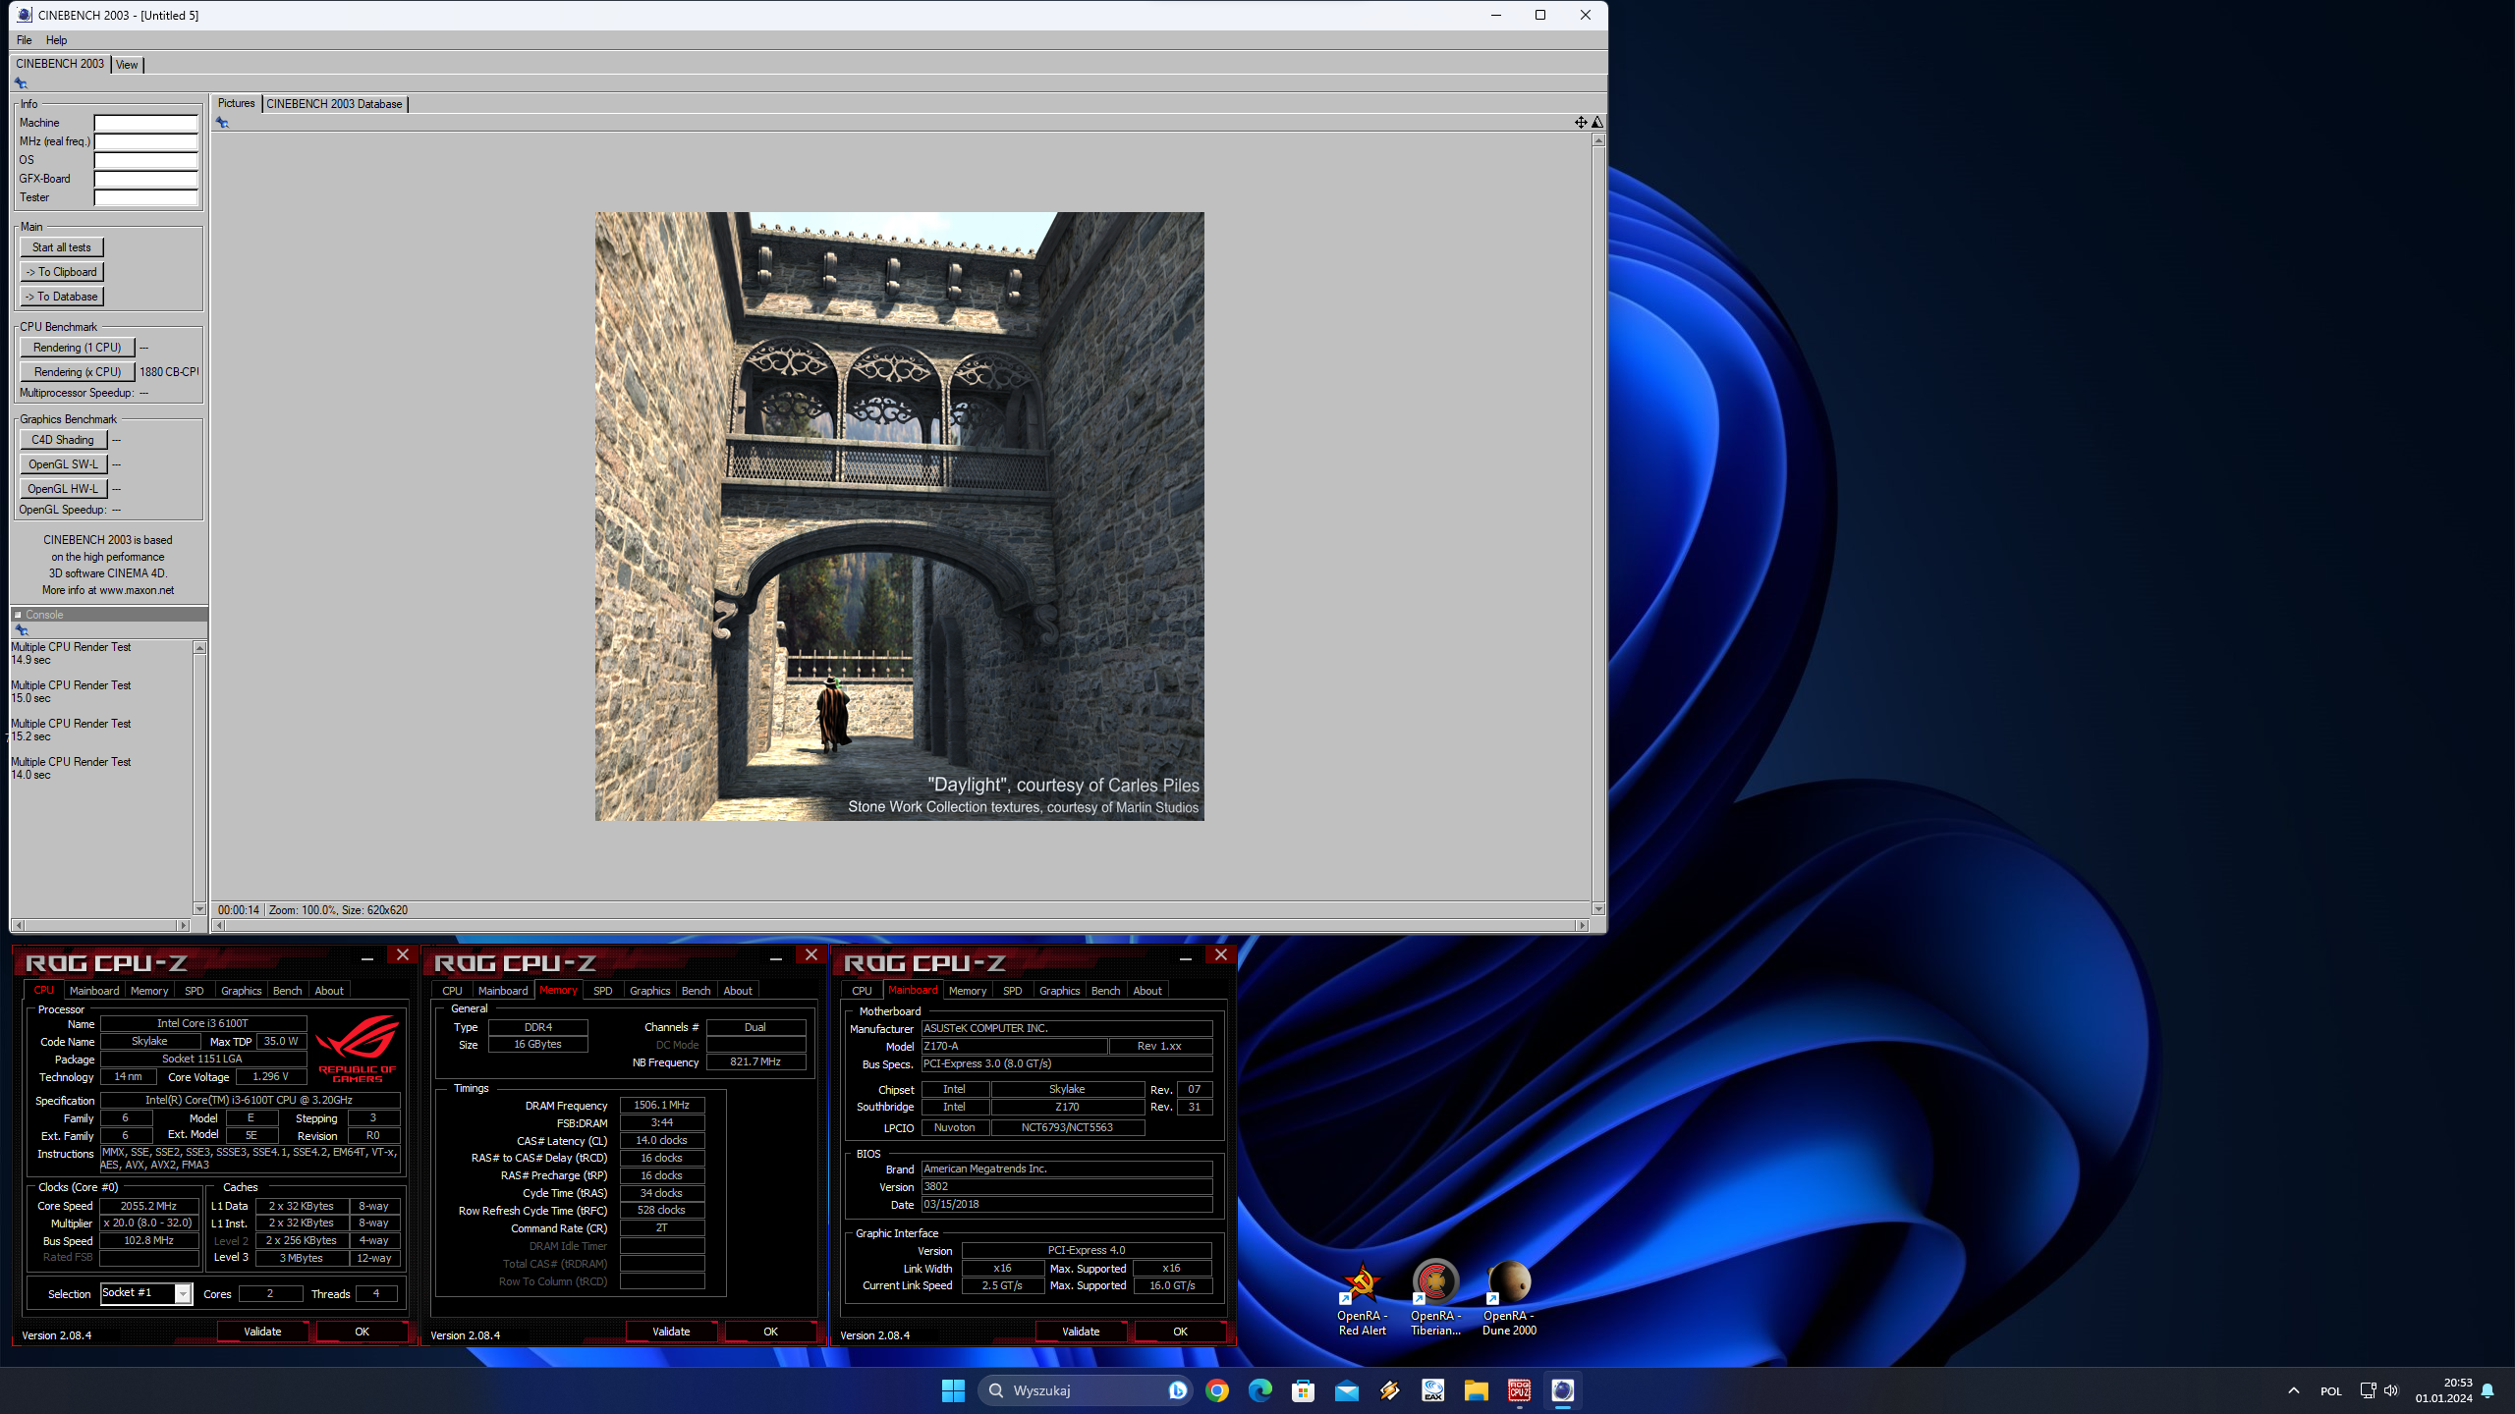Run the OpenGL SW-L test
This screenshot has width=2515, height=1414.
[x=63, y=464]
